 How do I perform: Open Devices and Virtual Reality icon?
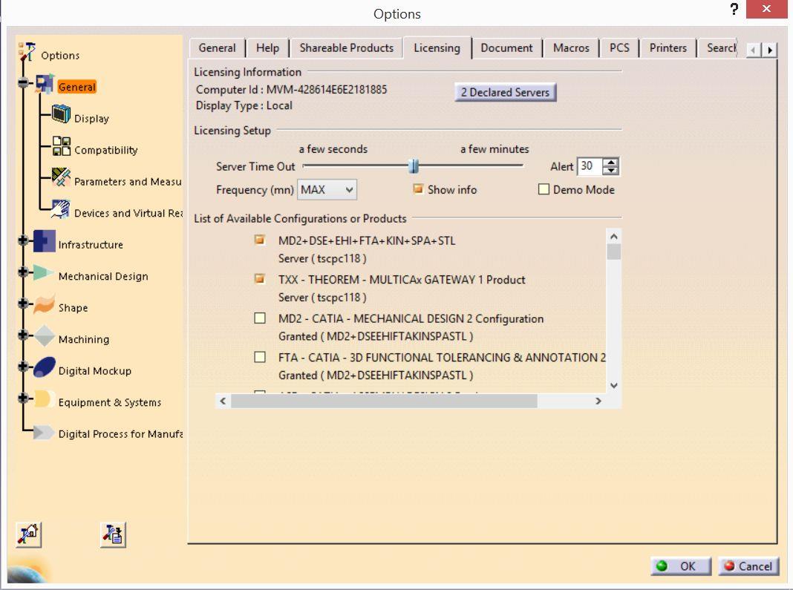coord(61,209)
